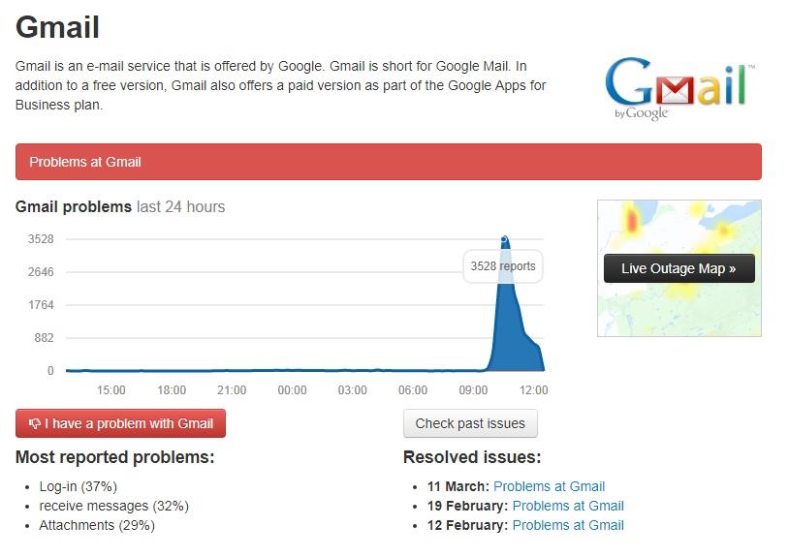Image resolution: width=789 pixels, height=557 pixels.
Task: Click the 00:00 time label on chart
Action: [x=292, y=390]
